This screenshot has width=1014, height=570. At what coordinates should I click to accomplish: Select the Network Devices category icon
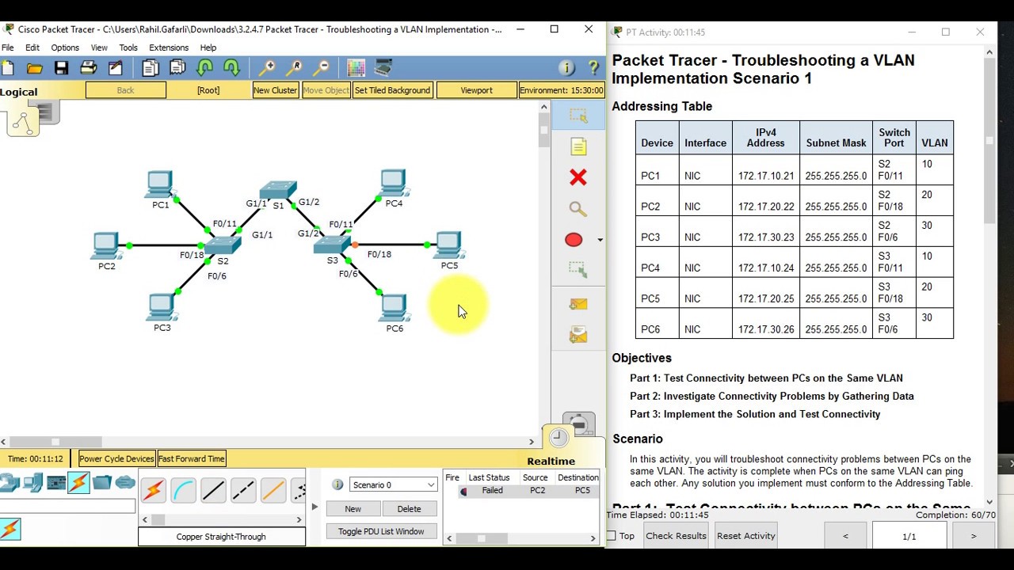point(10,482)
